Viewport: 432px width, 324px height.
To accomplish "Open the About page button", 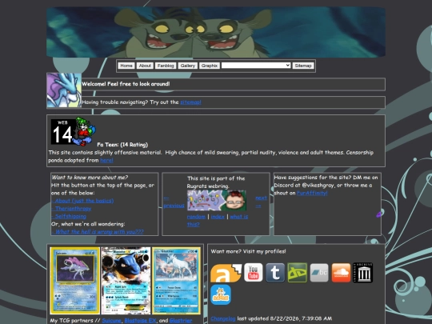I will tap(145, 66).
